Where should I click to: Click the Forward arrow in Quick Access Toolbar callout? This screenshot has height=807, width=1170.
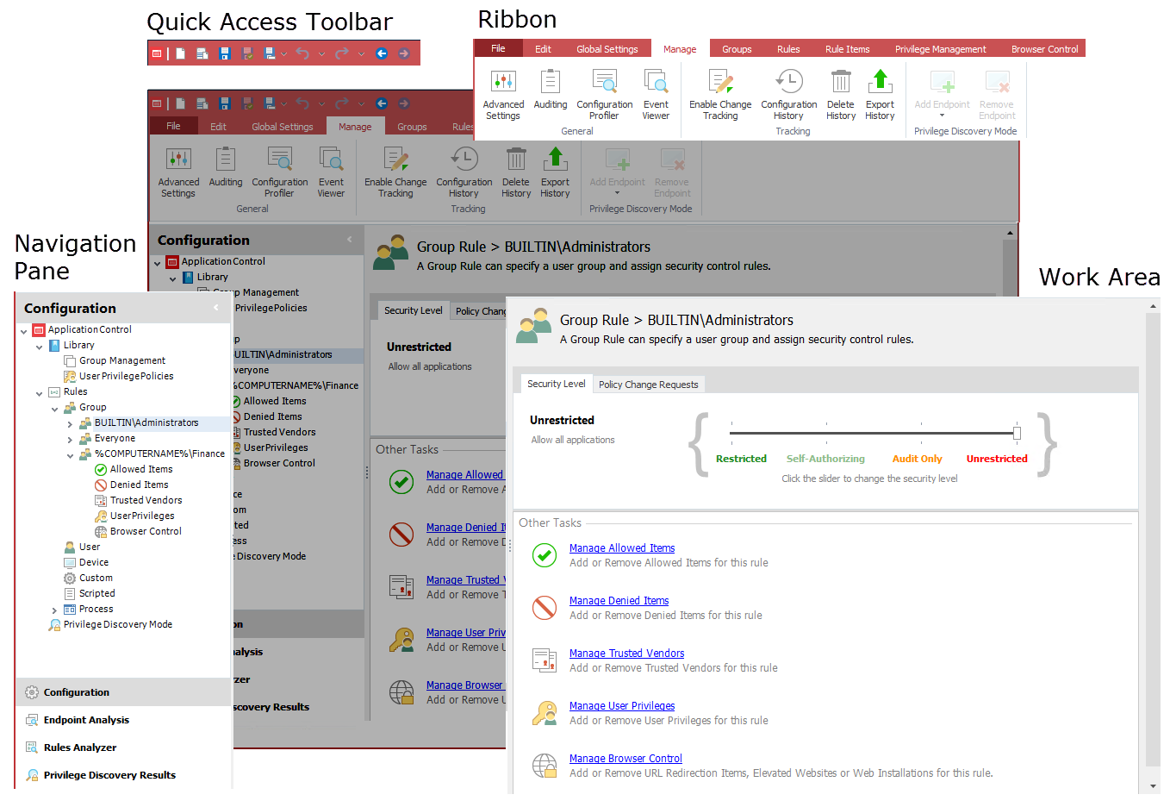[404, 53]
